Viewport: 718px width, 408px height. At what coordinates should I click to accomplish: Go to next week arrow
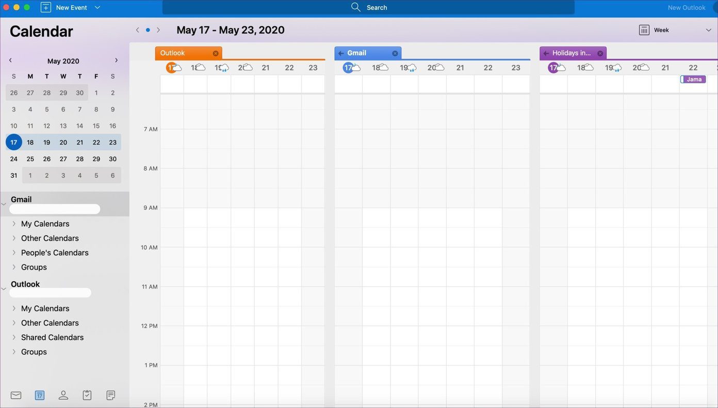click(158, 30)
